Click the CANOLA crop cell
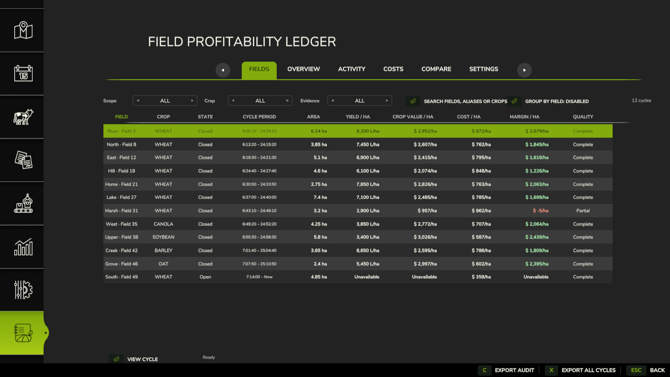The image size is (670, 377). click(x=163, y=224)
